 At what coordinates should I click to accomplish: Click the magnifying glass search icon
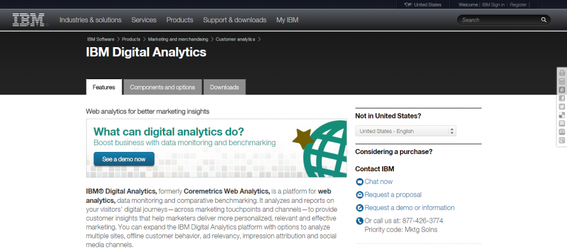pos(544,20)
